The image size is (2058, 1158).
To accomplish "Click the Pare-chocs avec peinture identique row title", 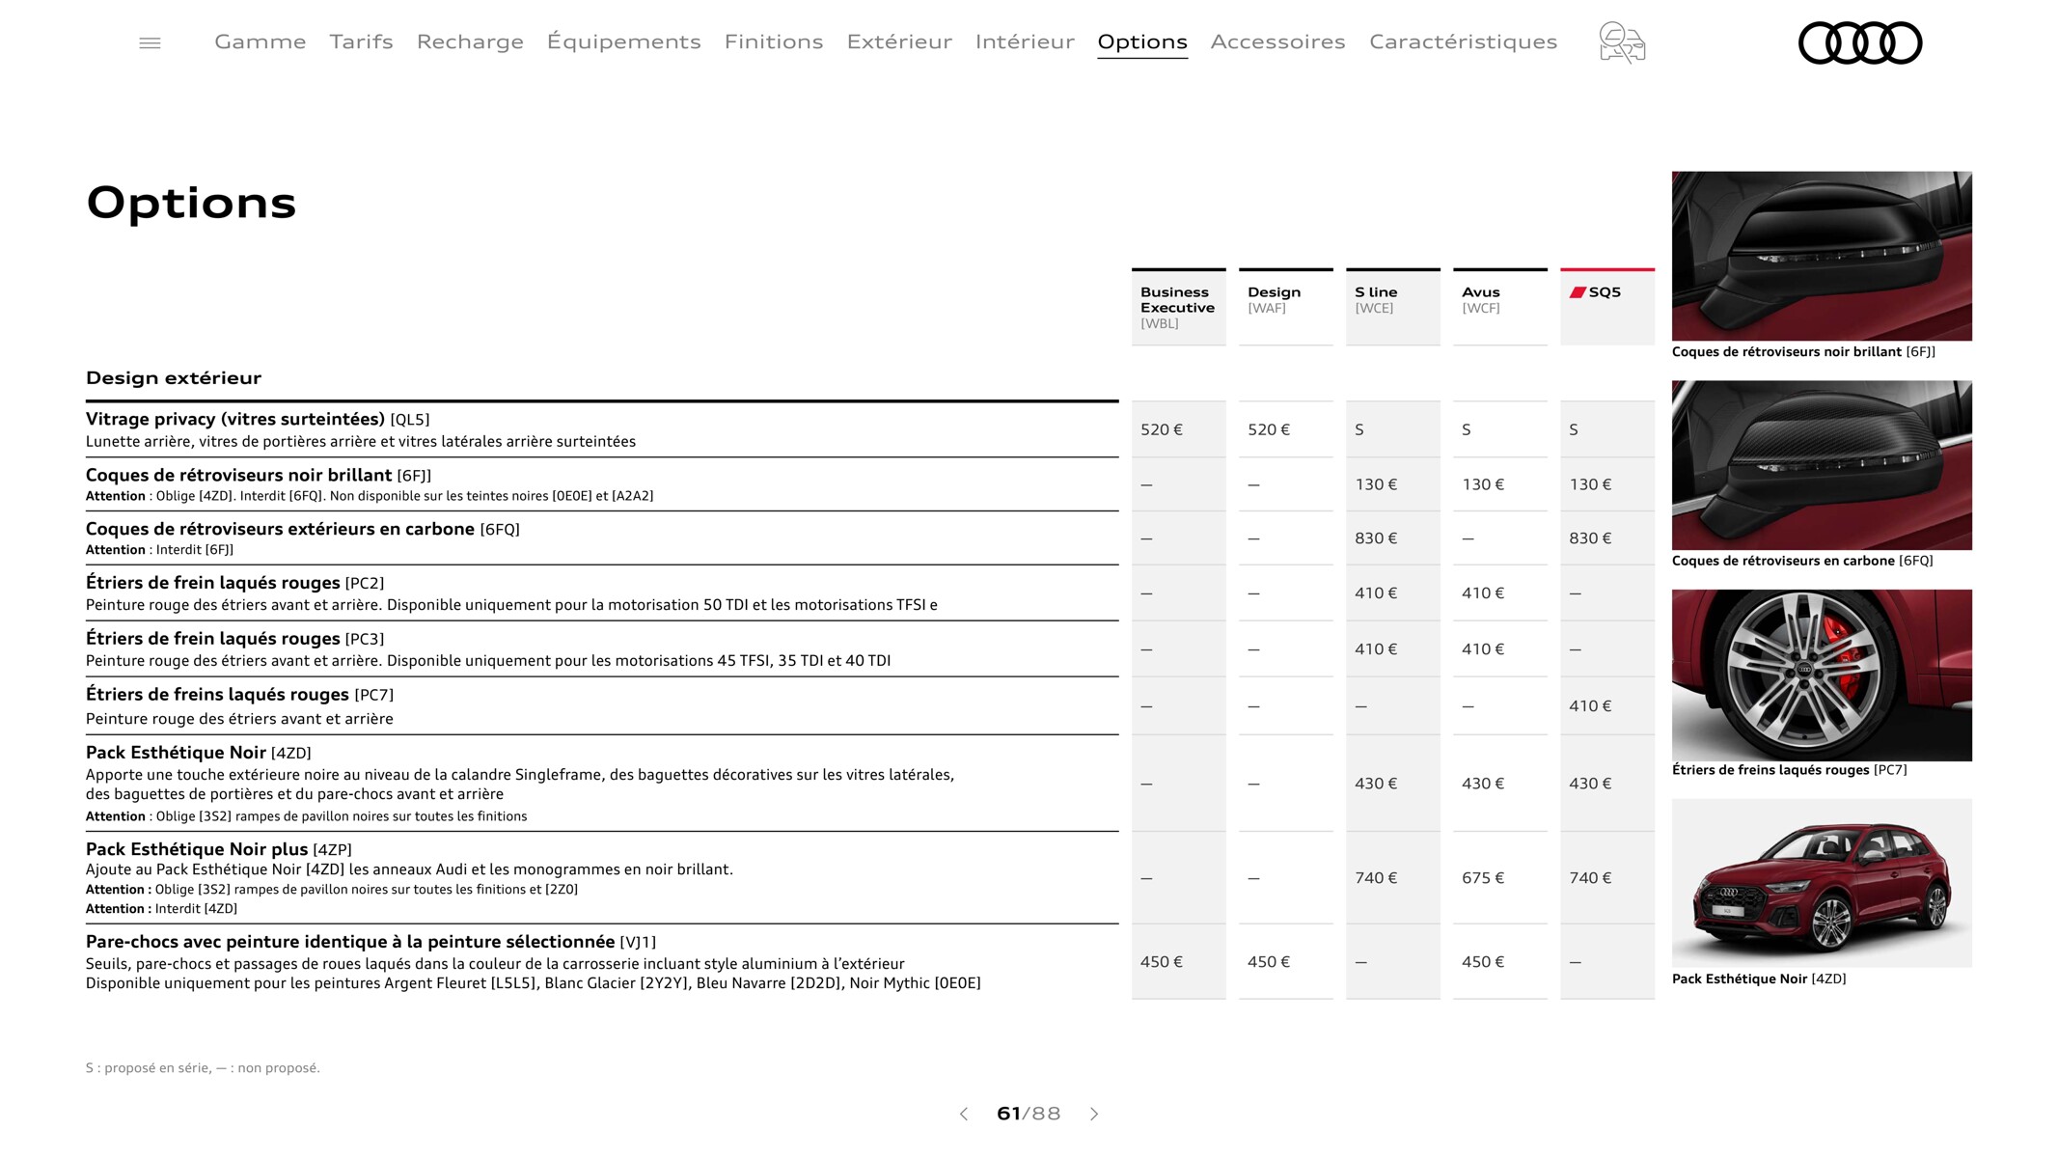I will (370, 942).
